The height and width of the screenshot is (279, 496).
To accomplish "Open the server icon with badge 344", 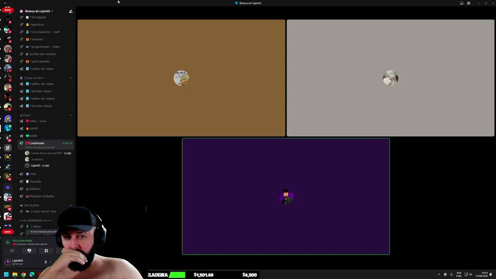I will (x=8, y=216).
